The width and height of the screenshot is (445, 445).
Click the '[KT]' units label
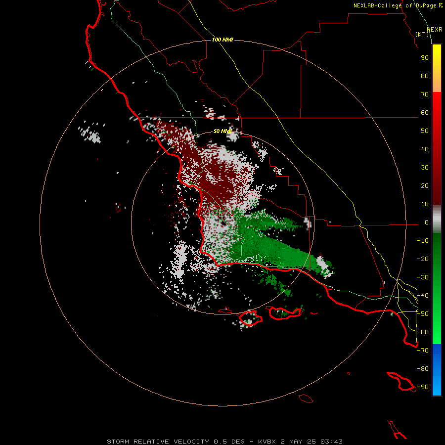pyautogui.click(x=422, y=34)
